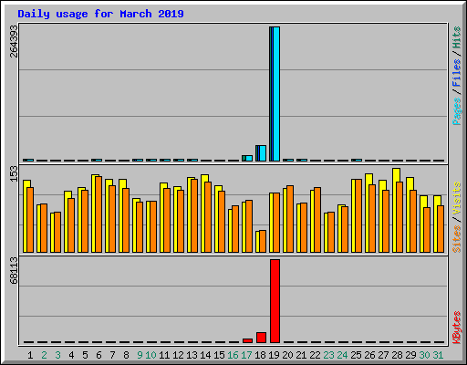The image size is (467, 365).
Task: Click the day 8 axis label
Action: [126, 355]
